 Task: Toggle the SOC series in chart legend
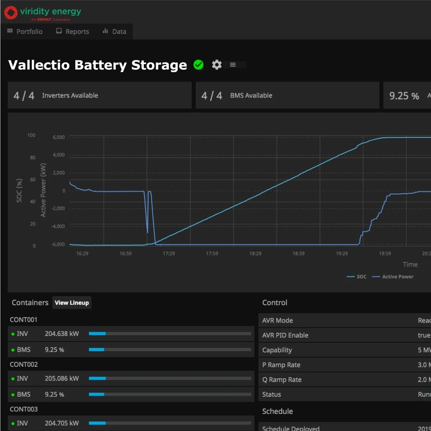tap(357, 277)
